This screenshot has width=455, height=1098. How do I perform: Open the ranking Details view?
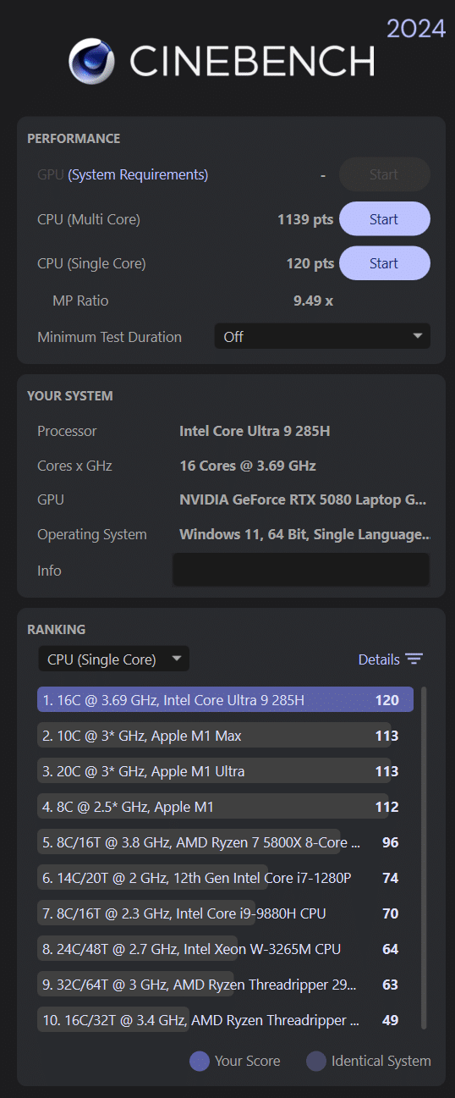390,659
